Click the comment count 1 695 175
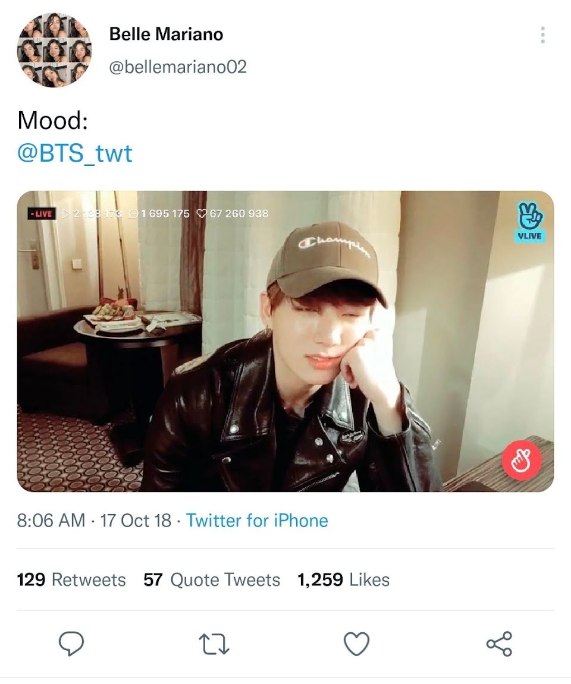Image resolution: width=571 pixels, height=684 pixels. coord(159,213)
